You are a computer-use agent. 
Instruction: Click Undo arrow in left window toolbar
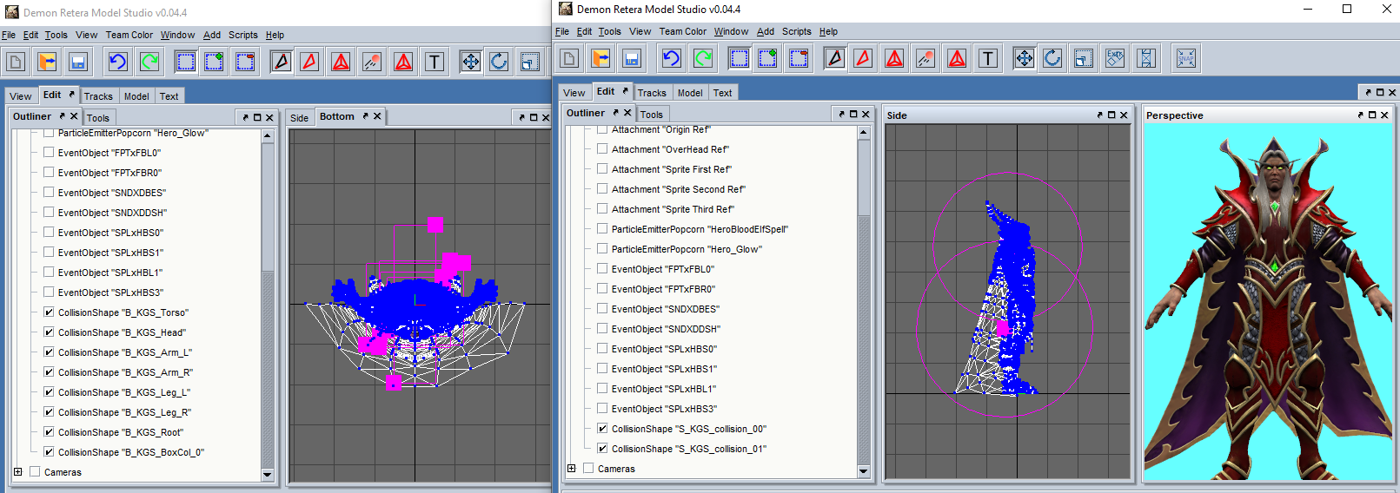[118, 62]
